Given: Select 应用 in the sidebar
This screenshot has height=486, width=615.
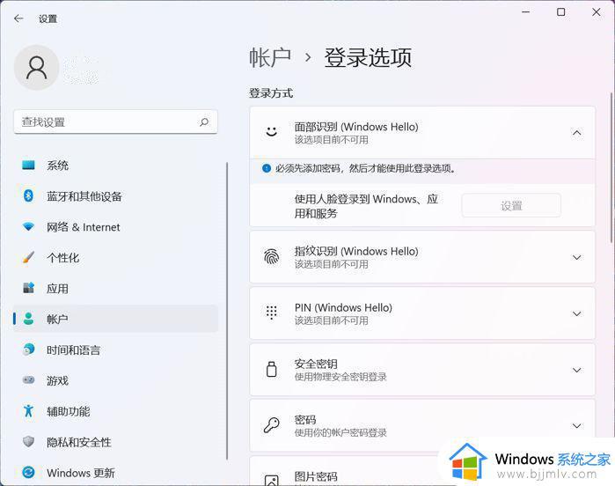Looking at the screenshot, I should (116, 288).
